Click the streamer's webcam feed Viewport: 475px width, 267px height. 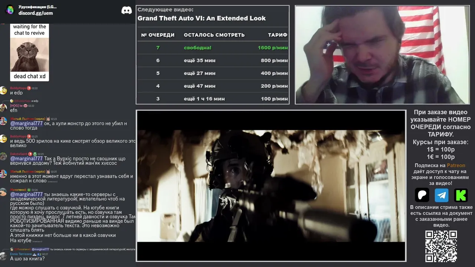[382, 55]
